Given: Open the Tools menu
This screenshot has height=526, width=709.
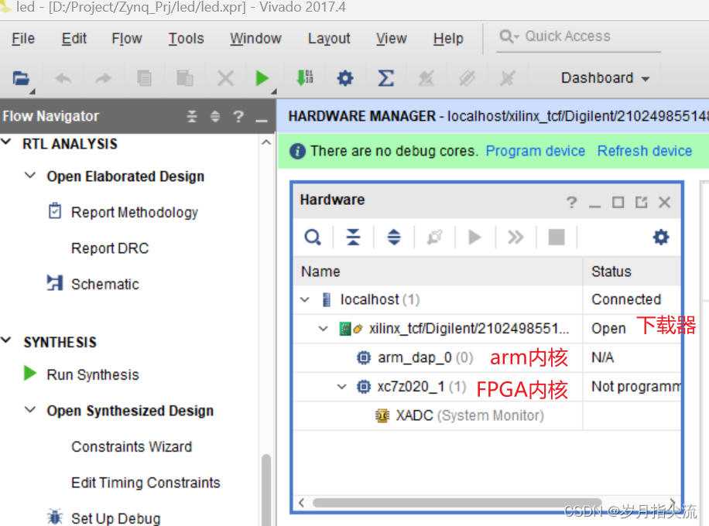Looking at the screenshot, I should coord(186,39).
